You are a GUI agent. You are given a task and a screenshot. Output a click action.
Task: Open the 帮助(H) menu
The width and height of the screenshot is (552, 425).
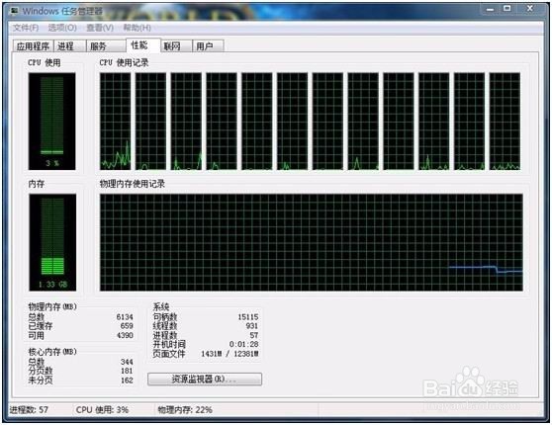pos(137,28)
